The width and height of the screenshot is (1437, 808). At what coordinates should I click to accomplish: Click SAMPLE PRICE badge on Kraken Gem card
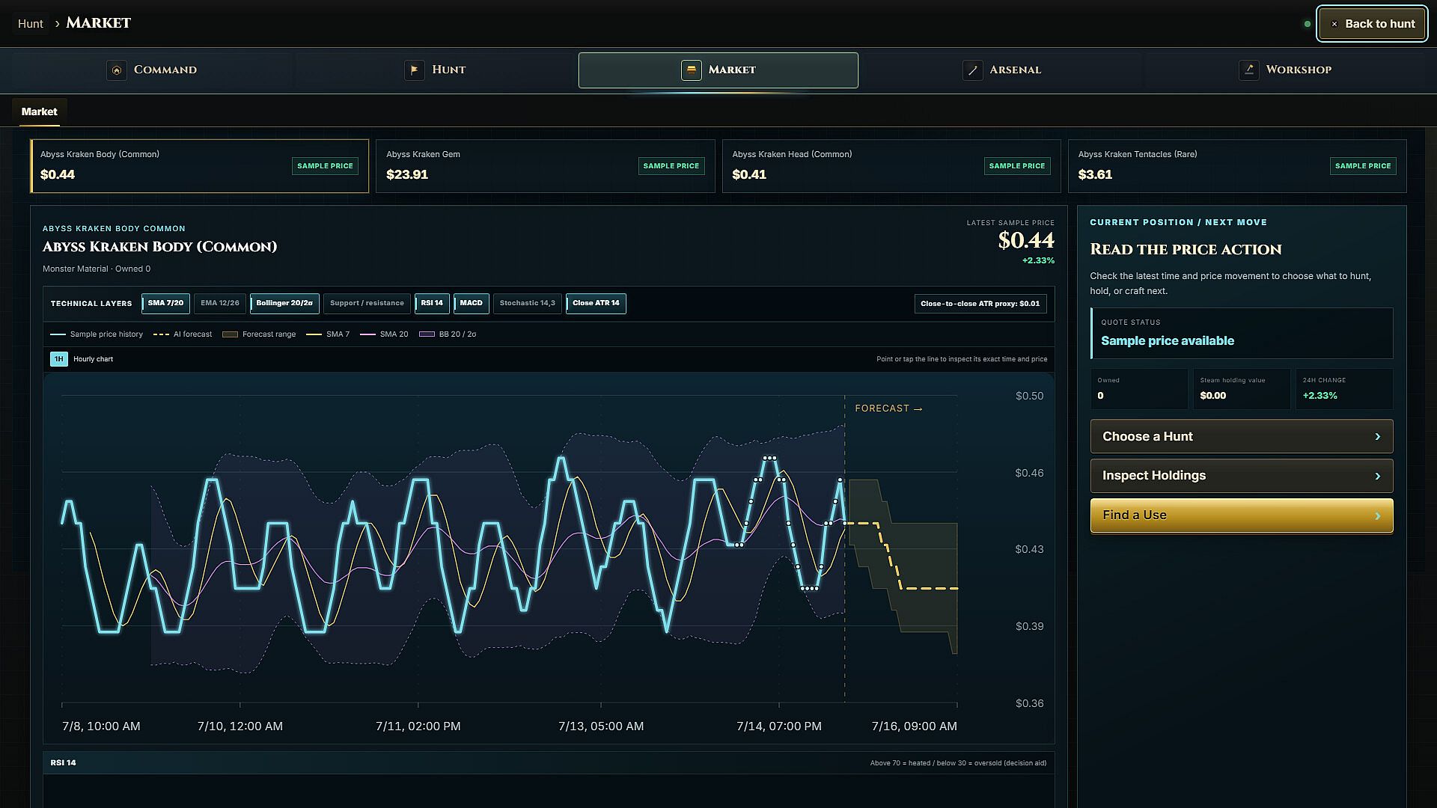pos(671,166)
